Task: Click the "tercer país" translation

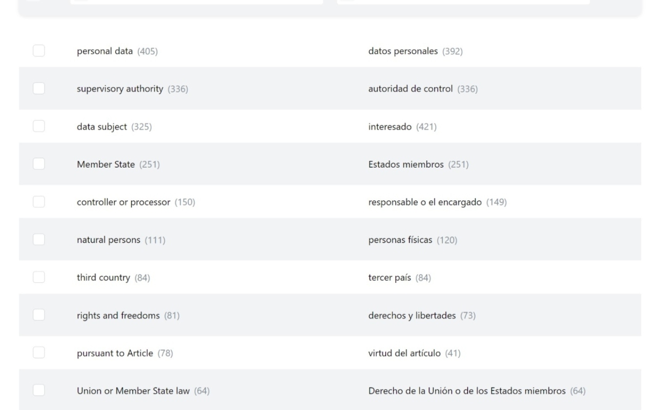Action: tap(389, 278)
